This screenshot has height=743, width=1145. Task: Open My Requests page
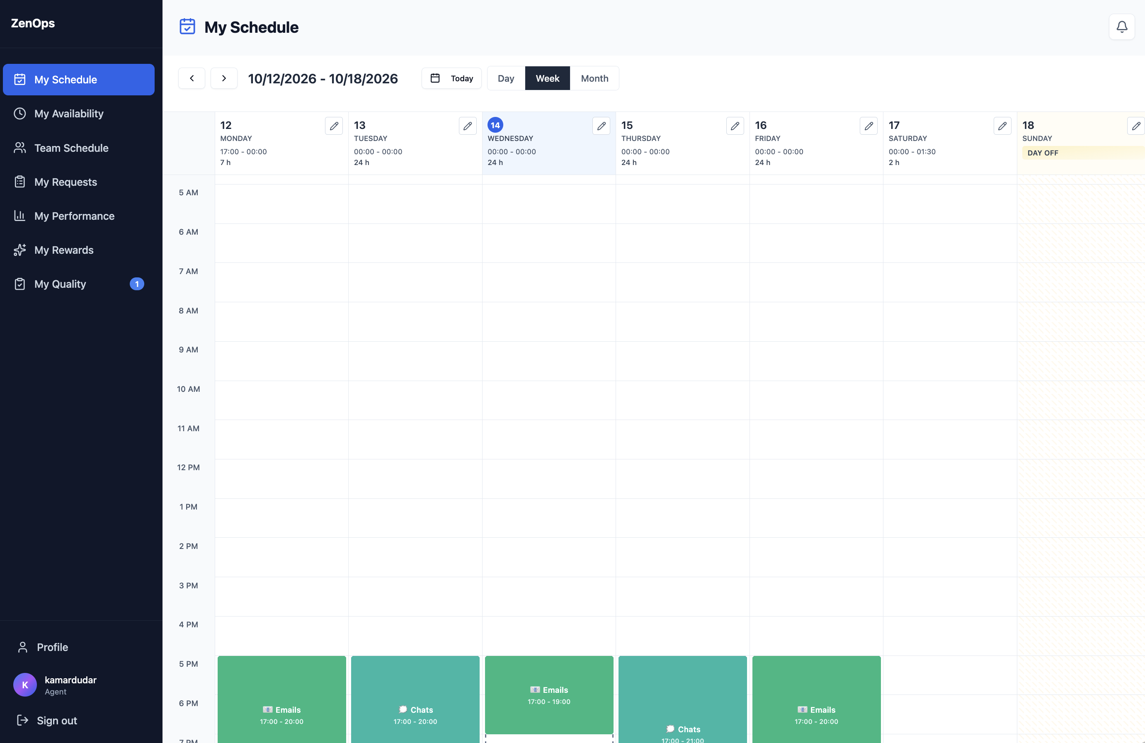[79, 182]
